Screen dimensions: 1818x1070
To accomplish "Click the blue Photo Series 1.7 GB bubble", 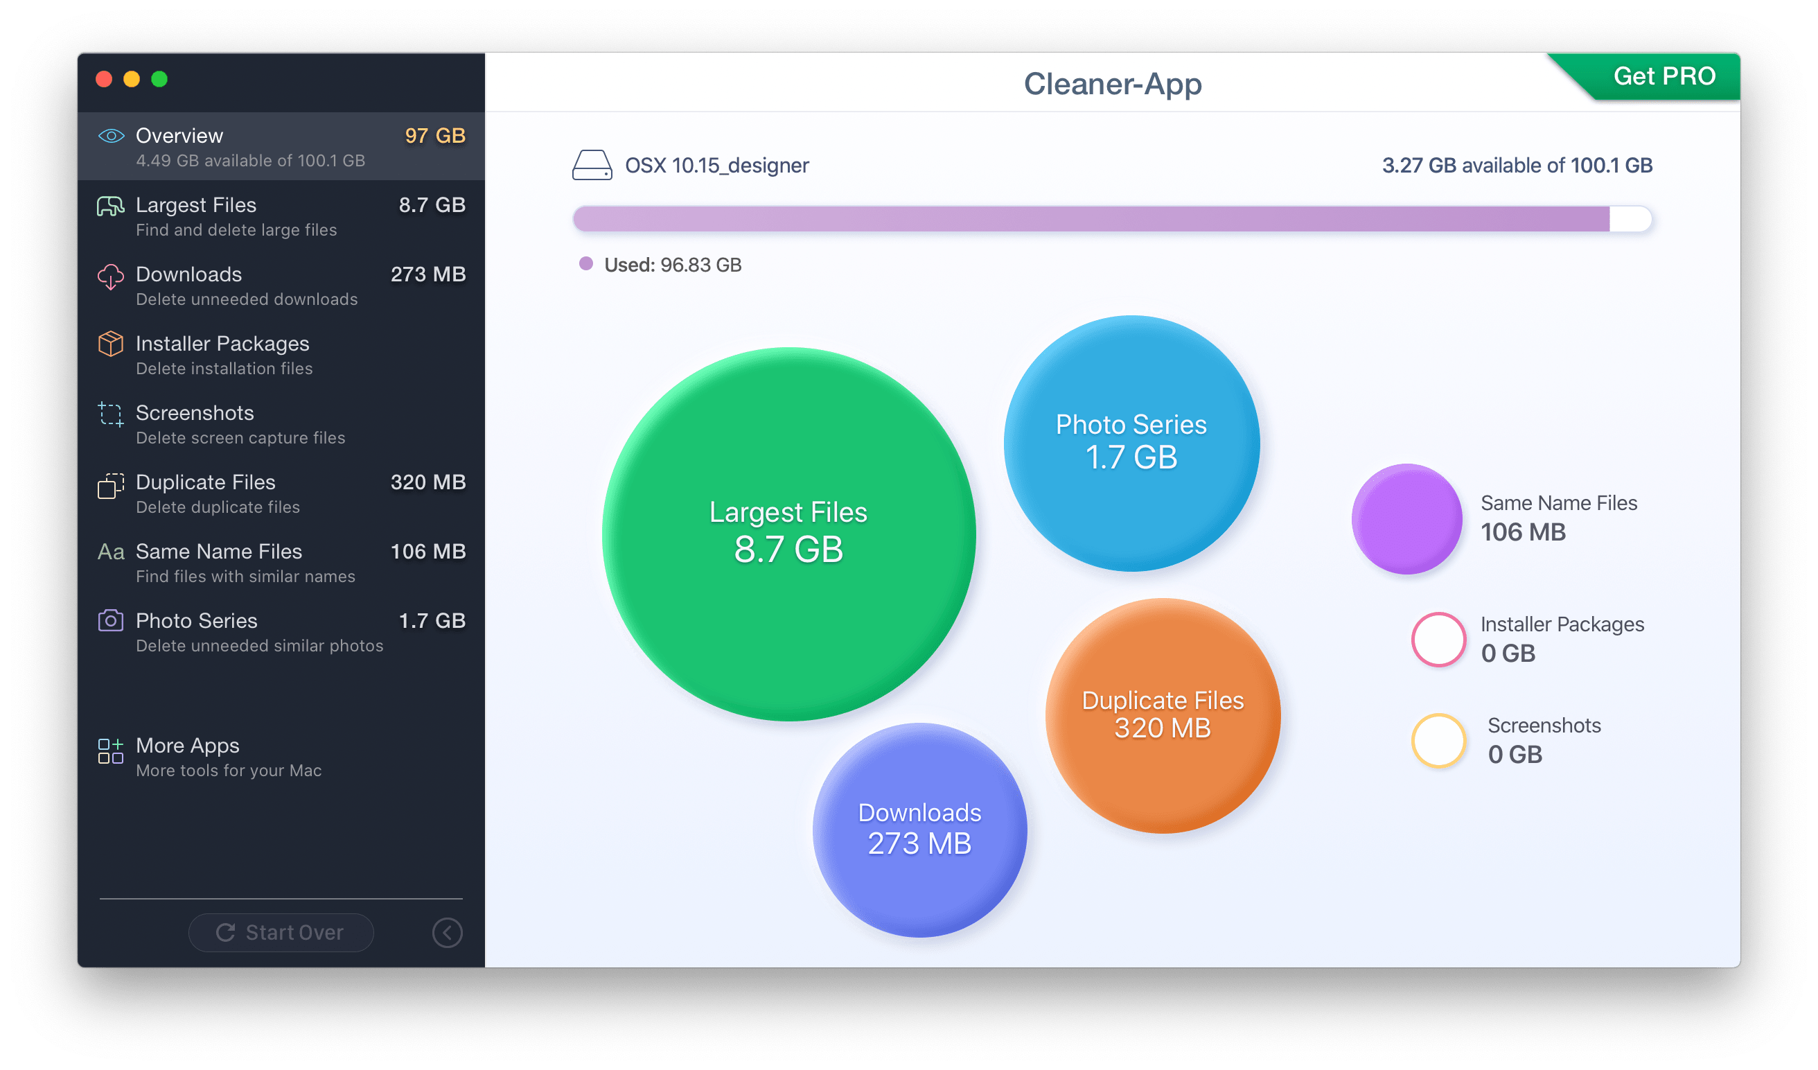I will [1131, 443].
